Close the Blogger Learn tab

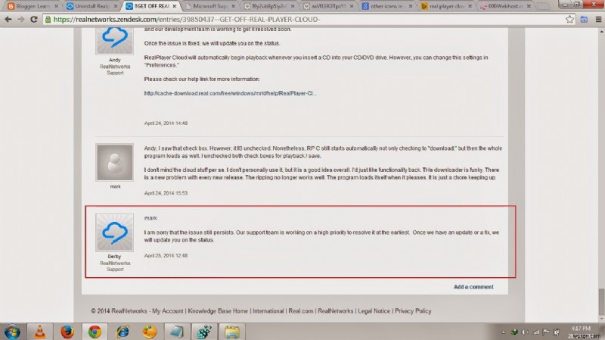pos(56,6)
